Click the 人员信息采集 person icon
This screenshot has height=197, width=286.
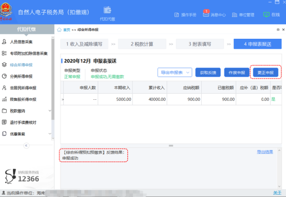pos(4,42)
